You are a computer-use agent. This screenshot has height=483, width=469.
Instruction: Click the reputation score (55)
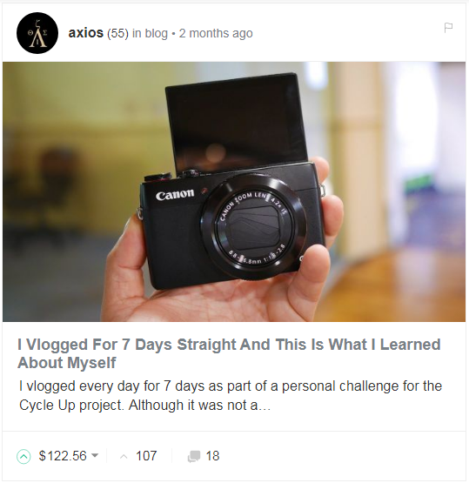117,33
